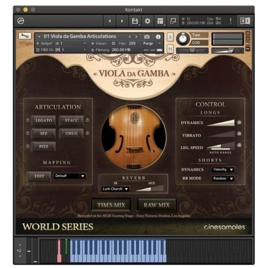Click the green keyswitch key on keyboard
Viewport: 268px width, 268px height.
[x=66, y=247]
